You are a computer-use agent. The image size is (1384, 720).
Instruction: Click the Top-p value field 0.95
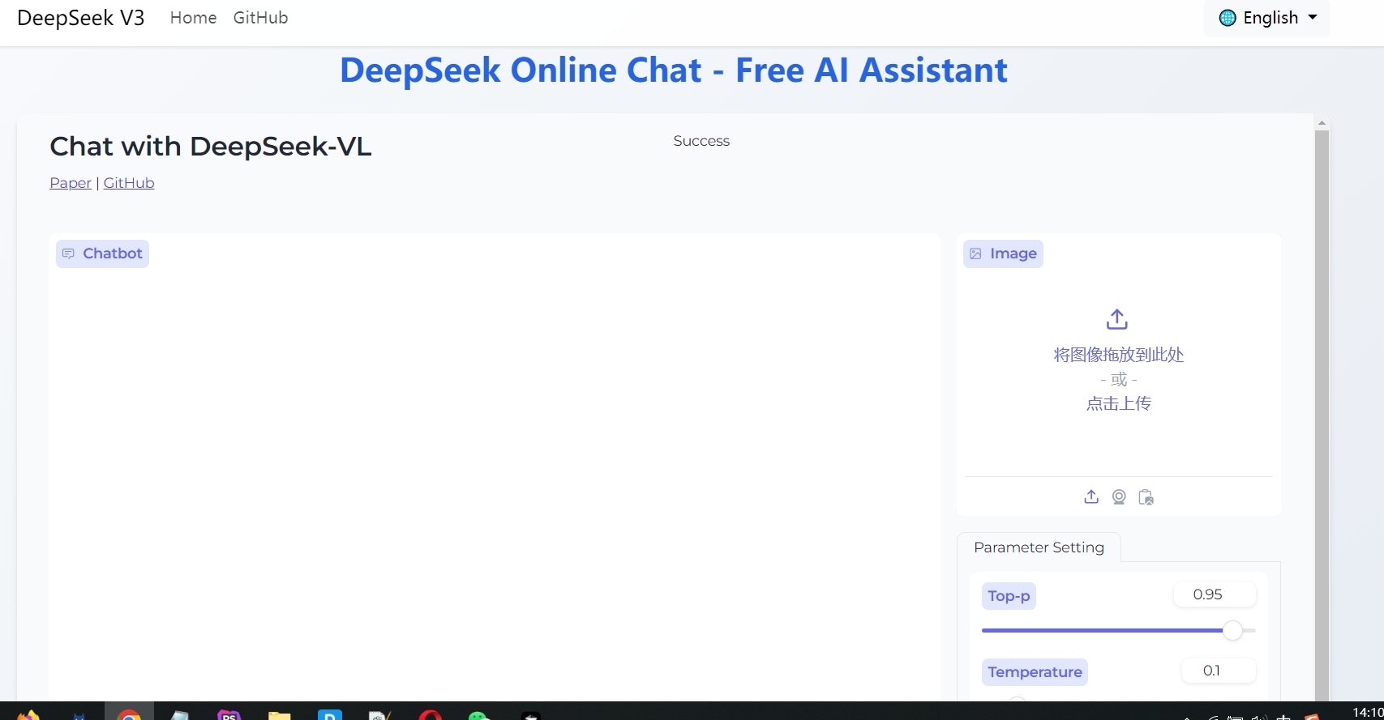tap(1215, 594)
